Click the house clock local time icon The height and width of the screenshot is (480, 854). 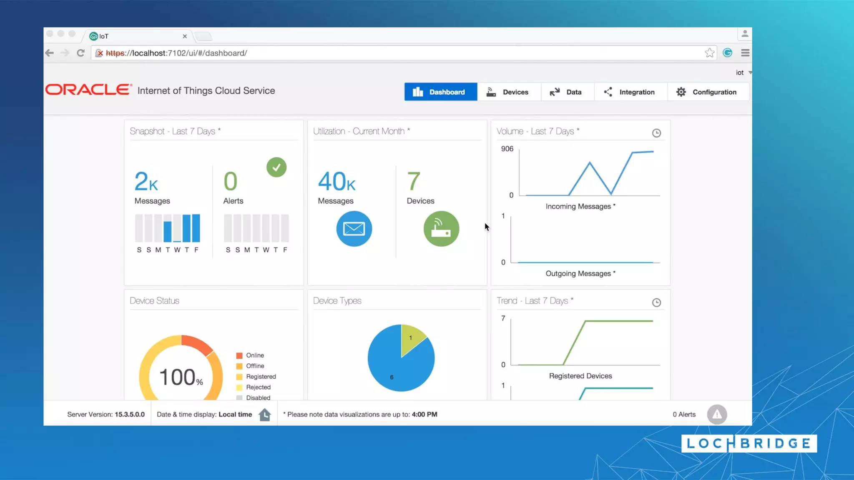coord(265,415)
